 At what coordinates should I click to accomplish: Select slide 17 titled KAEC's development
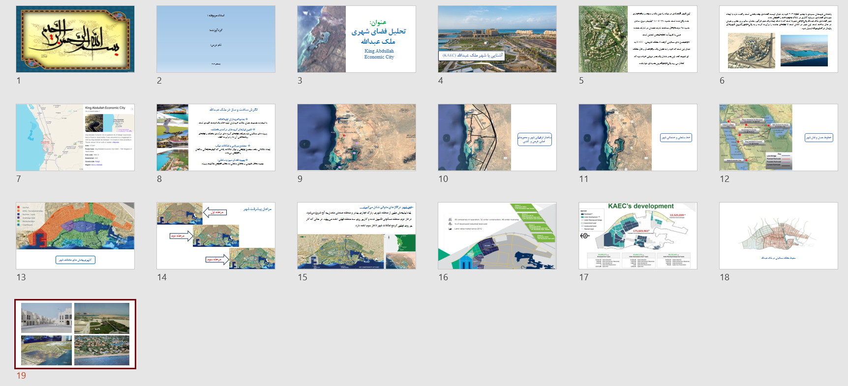pyautogui.click(x=638, y=236)
